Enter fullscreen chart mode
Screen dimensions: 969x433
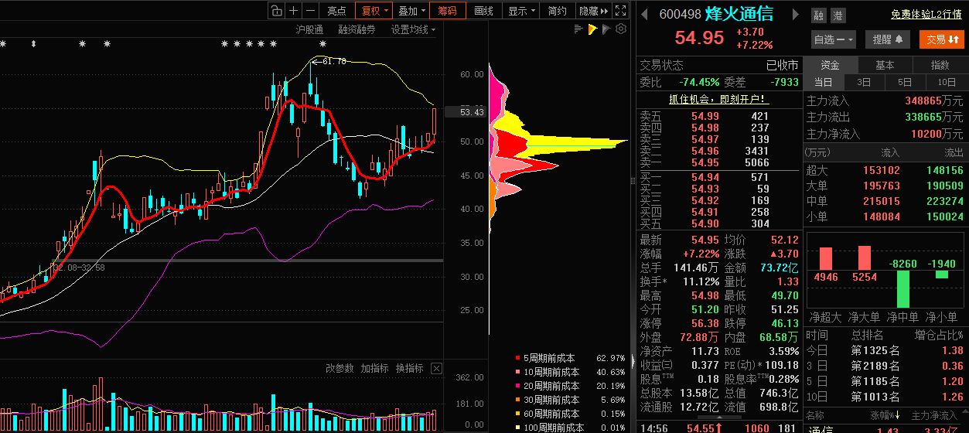pyautogui.click(x=621, y=11)
